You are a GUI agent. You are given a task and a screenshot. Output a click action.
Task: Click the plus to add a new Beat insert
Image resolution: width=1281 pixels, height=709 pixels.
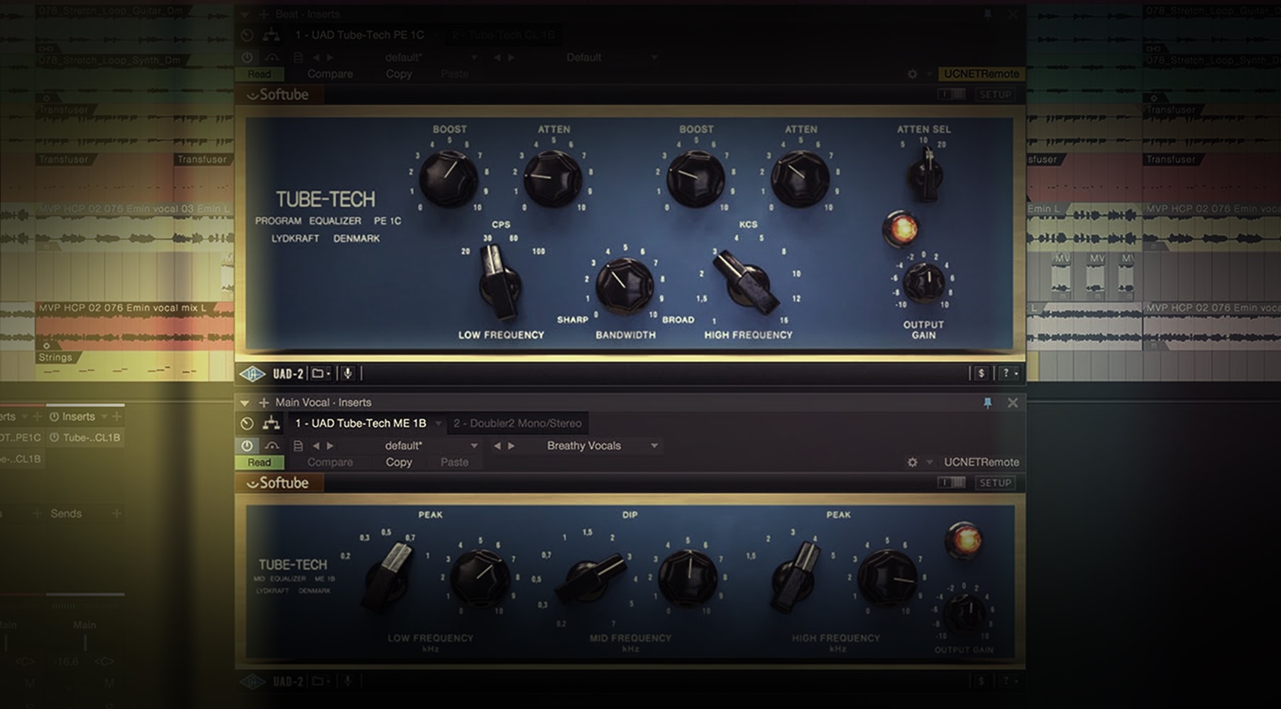[263, 13]
